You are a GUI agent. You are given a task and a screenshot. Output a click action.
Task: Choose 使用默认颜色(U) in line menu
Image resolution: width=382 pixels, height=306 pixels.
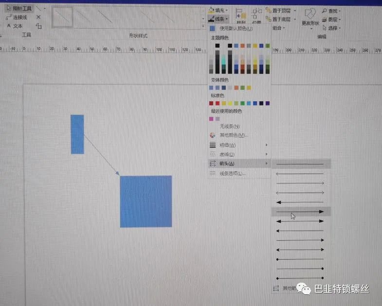[x=239, y=29]
